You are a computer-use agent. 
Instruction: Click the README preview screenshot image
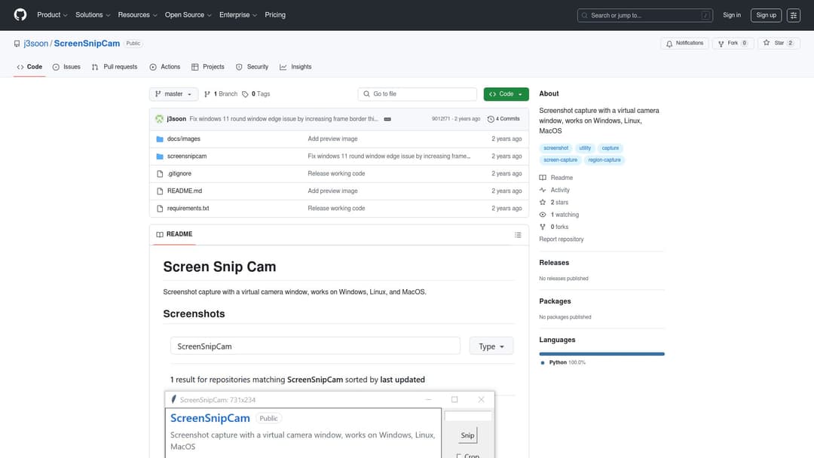[x=339, y=395]
